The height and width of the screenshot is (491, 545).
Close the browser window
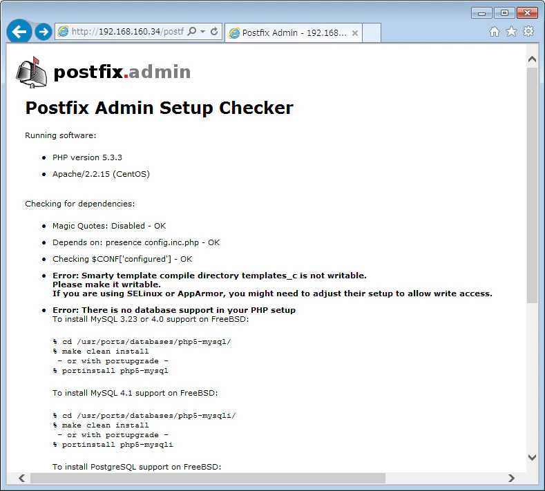tap(527, 13)
